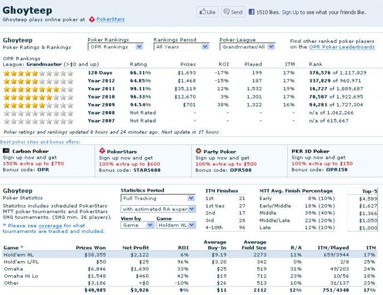The height and width of the screenshot is (295, 383).
Task: Click the PokerStars spade logo next to Ghoyteep
Action: tap(91, 19)
